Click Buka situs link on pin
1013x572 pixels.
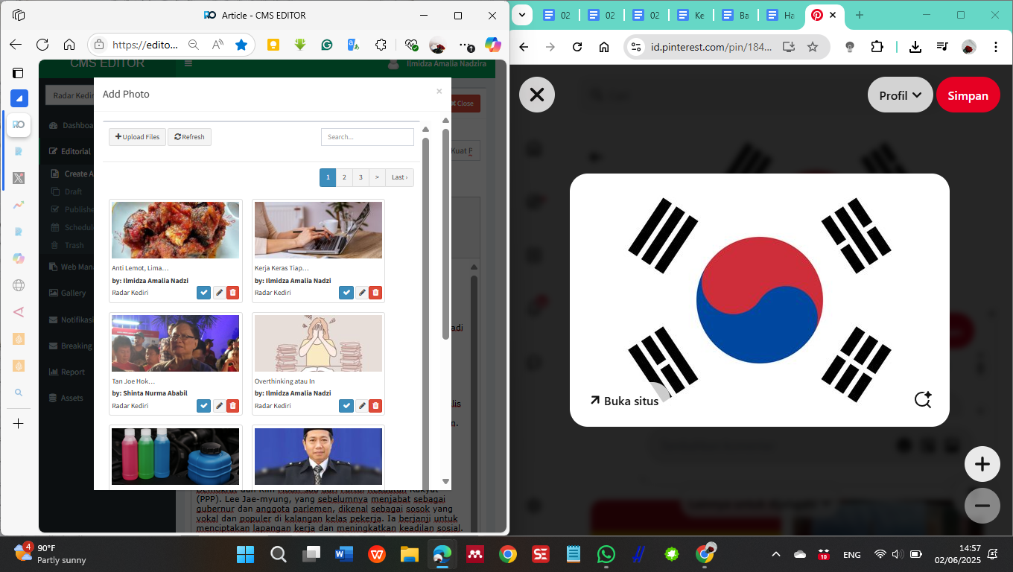click(624, 401)
